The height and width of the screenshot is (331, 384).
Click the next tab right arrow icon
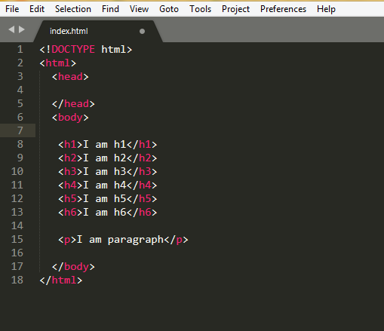[22, 29]
